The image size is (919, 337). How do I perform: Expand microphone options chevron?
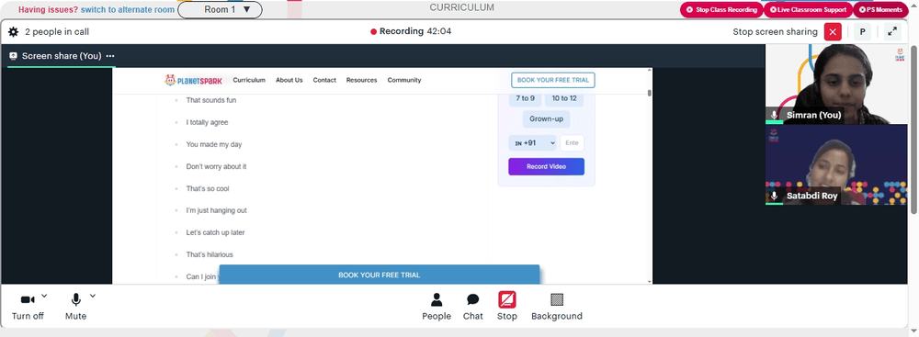pos(93,296)
